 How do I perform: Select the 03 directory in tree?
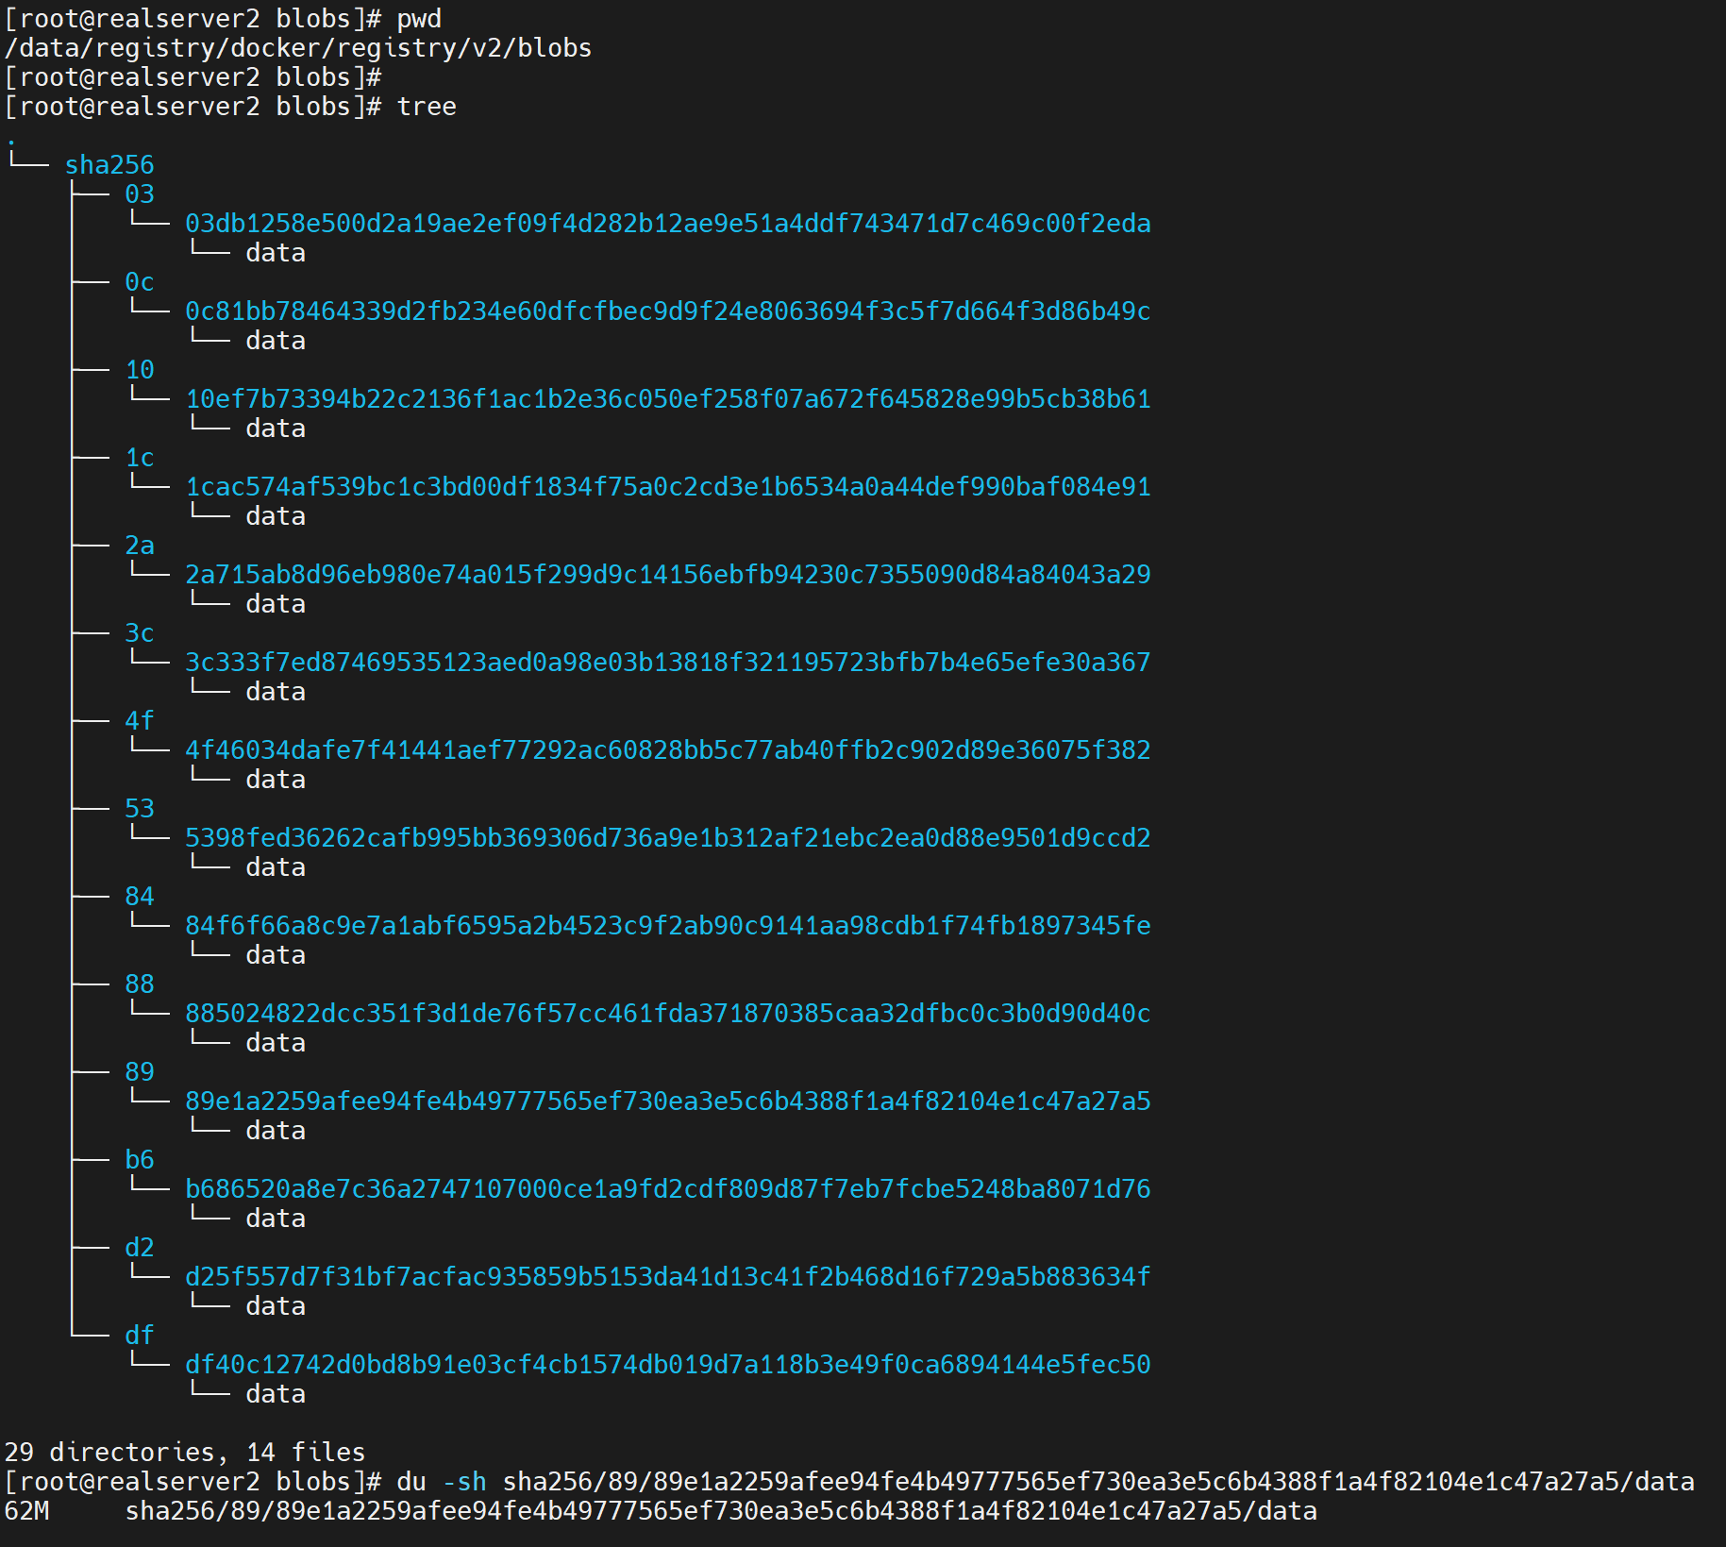139,194
